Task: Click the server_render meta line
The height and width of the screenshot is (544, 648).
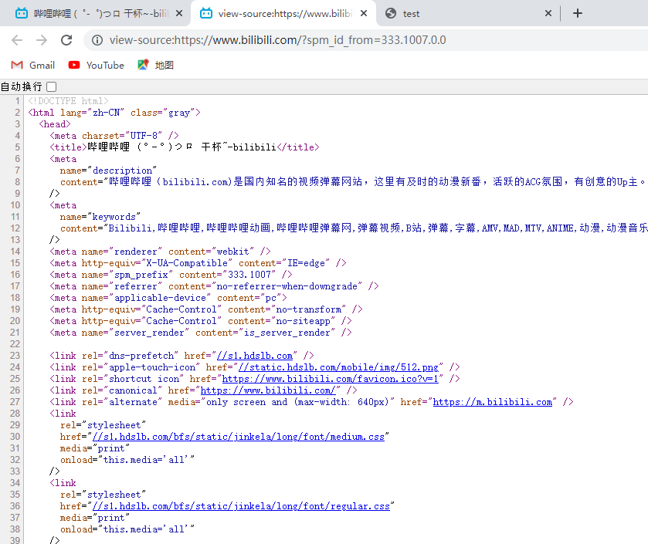Action: (x=201, y=333)
